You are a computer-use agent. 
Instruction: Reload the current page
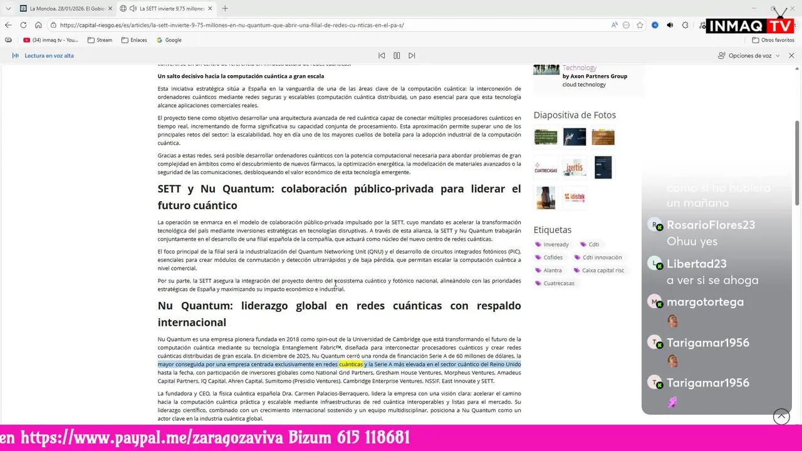coord(23,25)
